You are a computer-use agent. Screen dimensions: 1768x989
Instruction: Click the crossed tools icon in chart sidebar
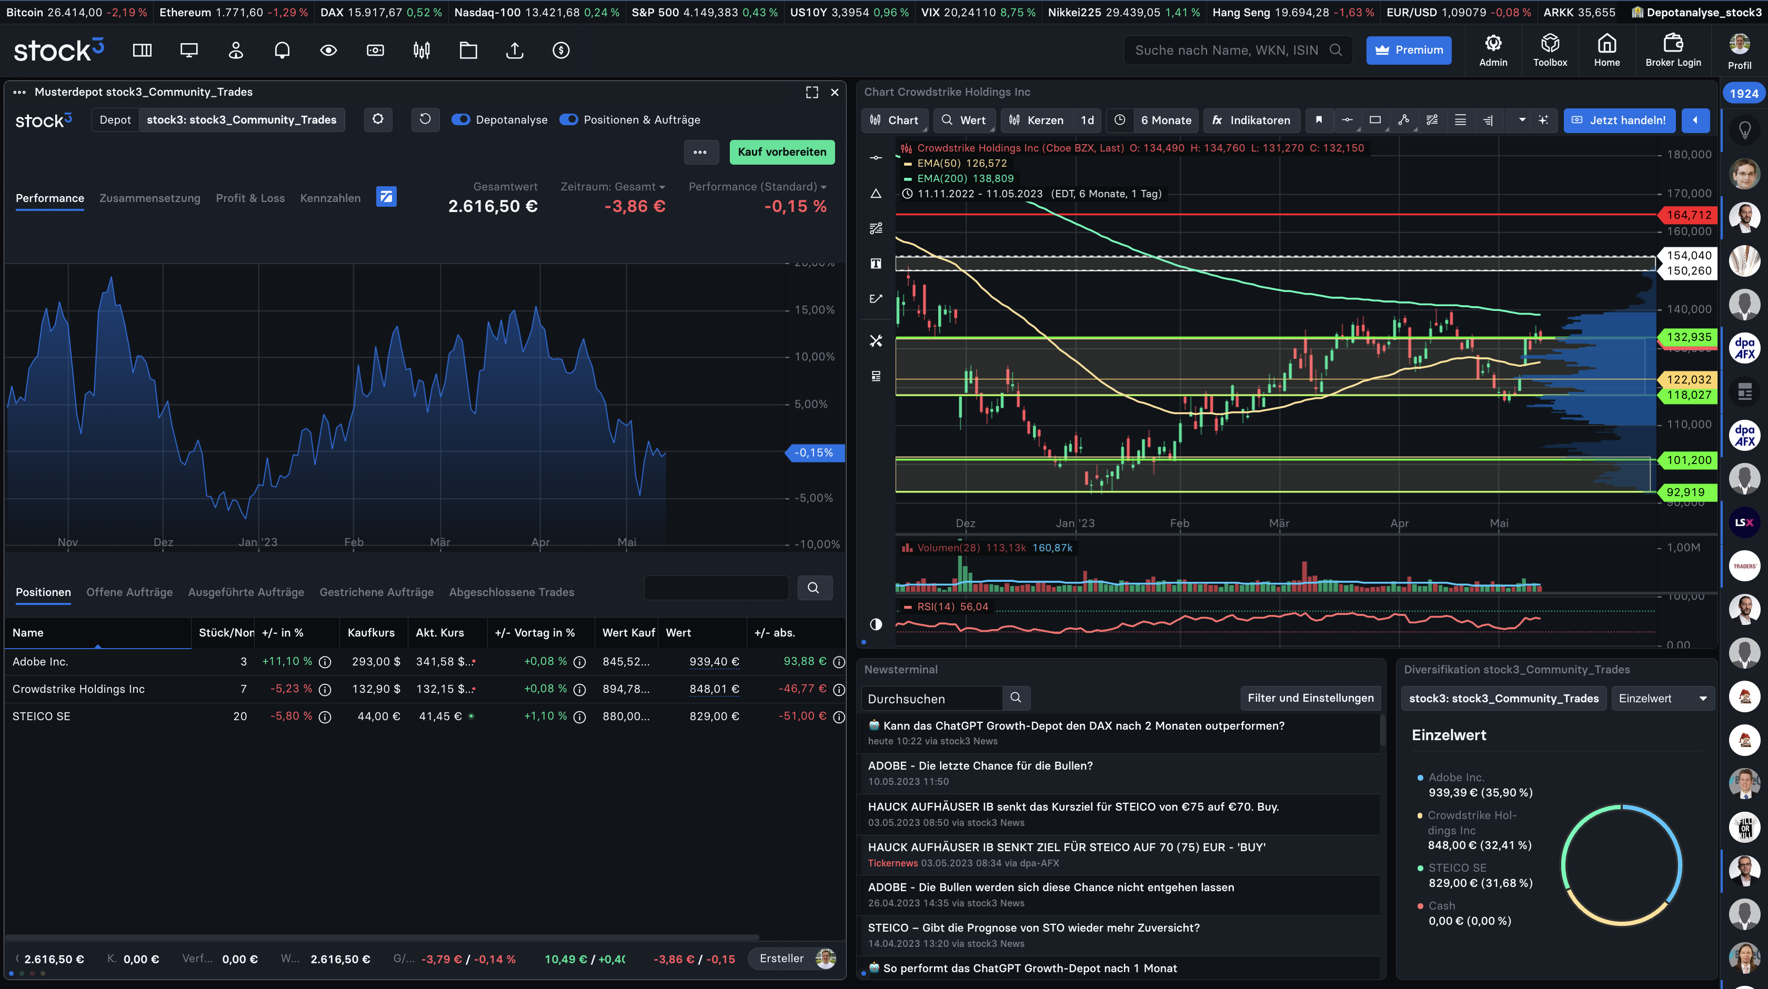click(x=876, y=341)
